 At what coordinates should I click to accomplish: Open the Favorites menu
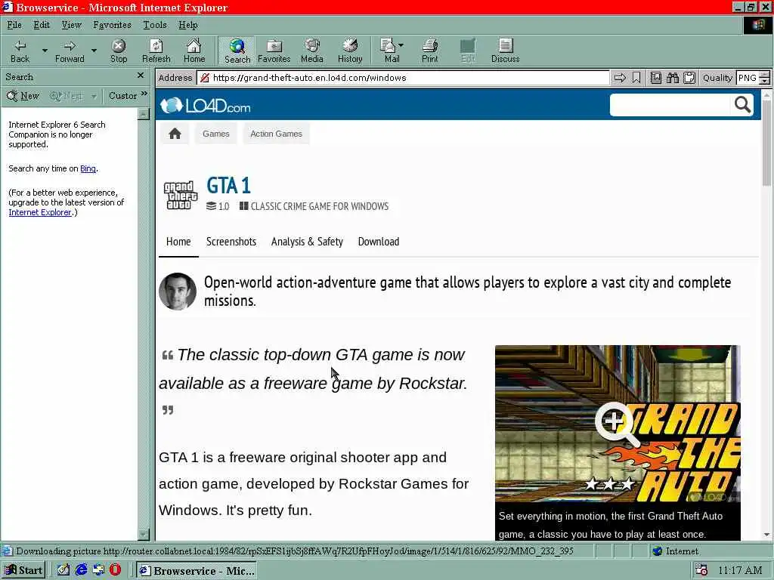click(112, 25)
